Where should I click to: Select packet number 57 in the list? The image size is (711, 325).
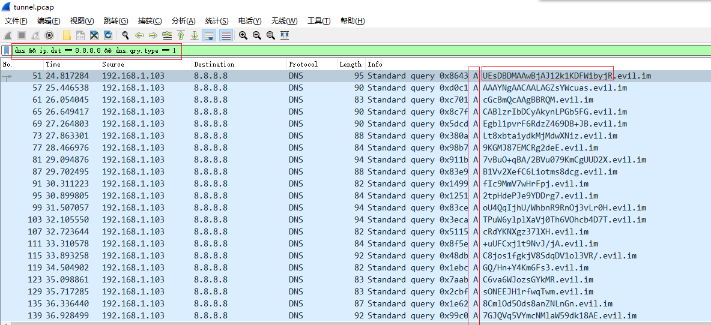pos(180,88)
